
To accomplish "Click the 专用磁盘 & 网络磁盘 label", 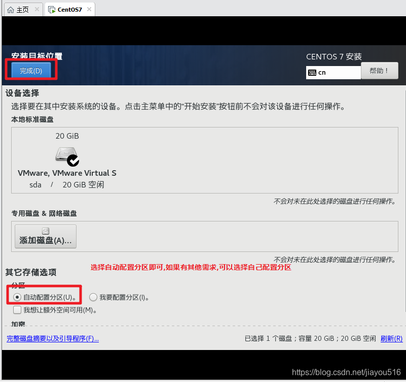I will [x=44, y=213].
